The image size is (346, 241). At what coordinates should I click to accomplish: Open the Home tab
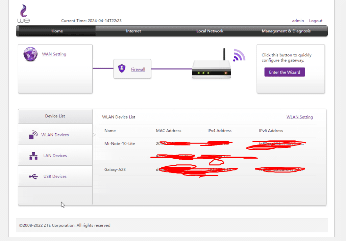point(57,31)
